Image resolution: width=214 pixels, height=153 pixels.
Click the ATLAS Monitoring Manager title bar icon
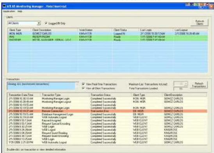[4, 6]
